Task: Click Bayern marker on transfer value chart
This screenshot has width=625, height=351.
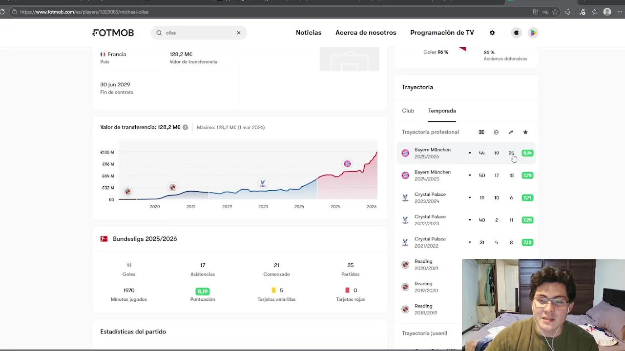Action: [x=347, y=164]
